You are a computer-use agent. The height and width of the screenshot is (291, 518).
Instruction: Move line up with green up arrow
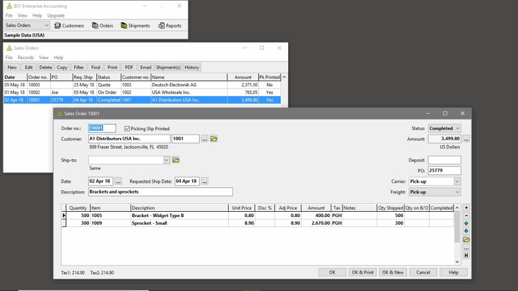pos(466,223)
